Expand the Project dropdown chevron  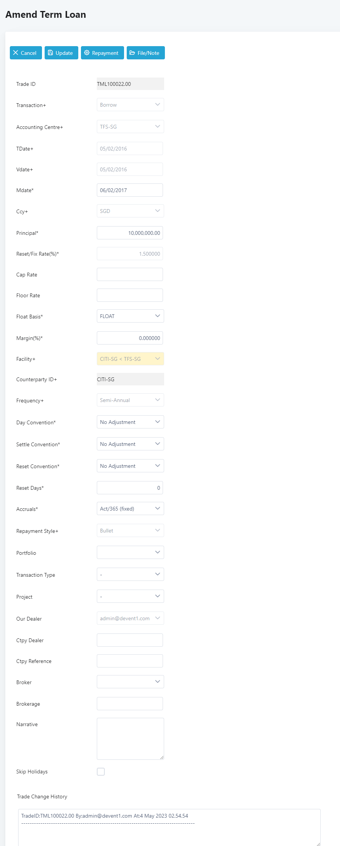pyautogui.click(x=158, y=596)
